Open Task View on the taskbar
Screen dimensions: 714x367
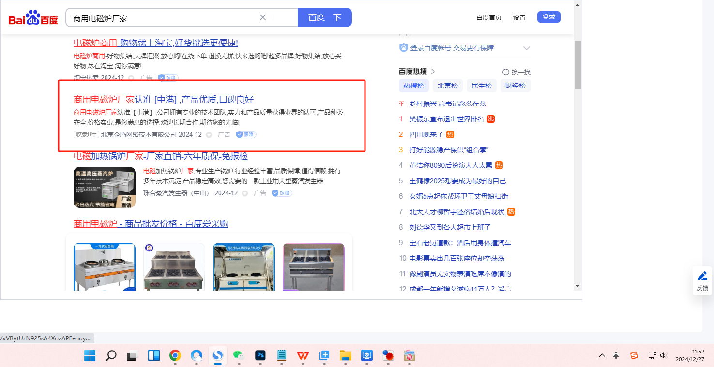point(132,356)
